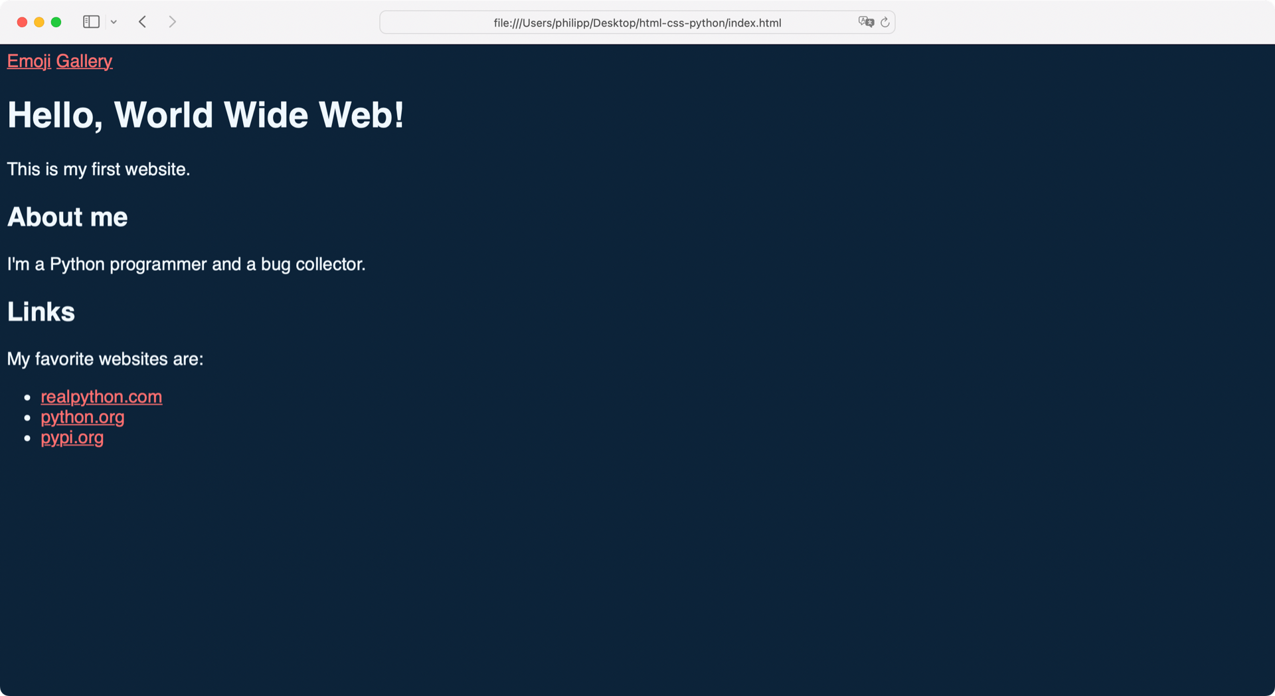This screenshot has width=1275, height=696.
Task: Click the green fullscreen window button
Action: point(56,21)
